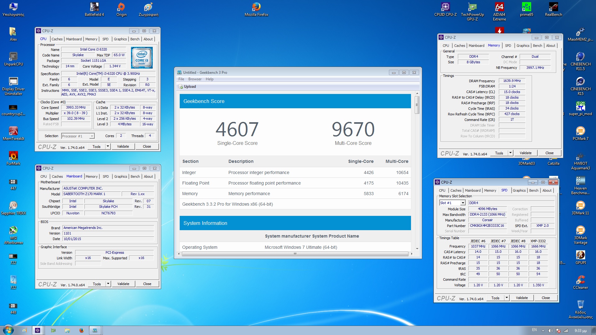Click CPU-Z taskbar button
The height and width of the screenshot is (335, 596).
point(38,330)
